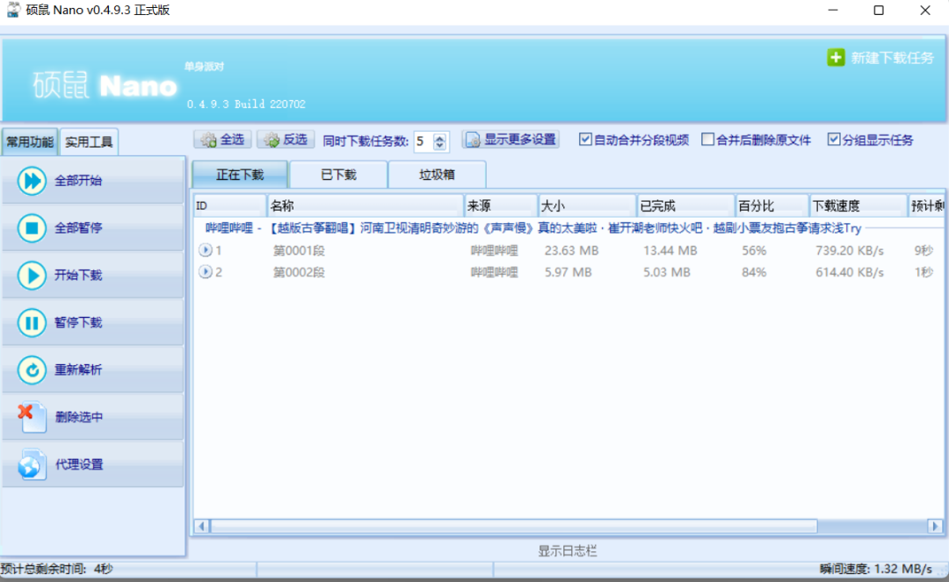This screenshot has width=949, height=582.
Task: Click 新建下载任务 button
Action: pyautogui.click(x=880, y=57)
